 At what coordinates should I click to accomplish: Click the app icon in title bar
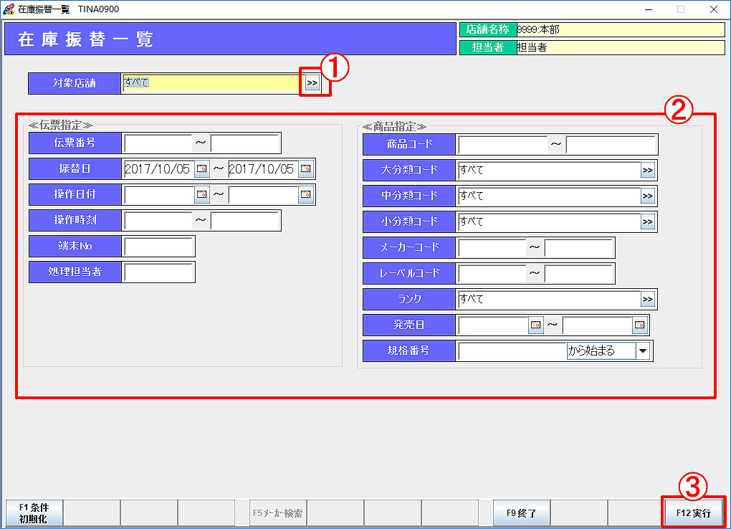(9, 9)
